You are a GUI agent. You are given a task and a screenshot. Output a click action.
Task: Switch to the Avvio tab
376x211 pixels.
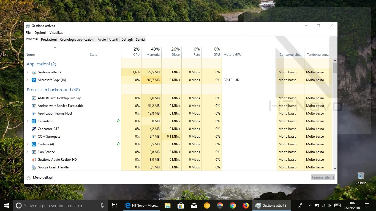point(102,40)
